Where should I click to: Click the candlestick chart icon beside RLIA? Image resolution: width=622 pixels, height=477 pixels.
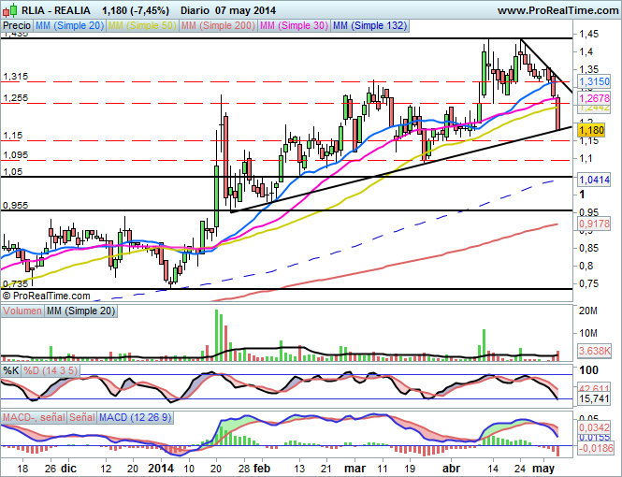coord(7,9)
